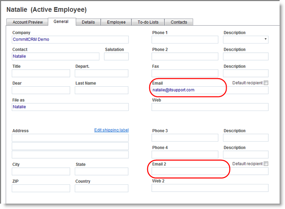Click the Edit shipping label link
This screenshot has height=209, width=285.
click(x=112, y=130)
